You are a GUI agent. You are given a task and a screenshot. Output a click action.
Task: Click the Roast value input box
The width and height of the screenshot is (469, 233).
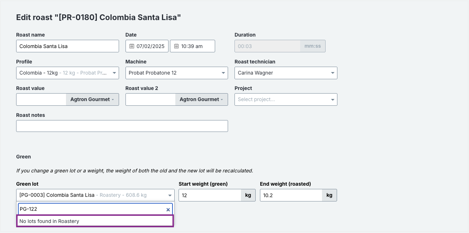[x=41, y=99]
